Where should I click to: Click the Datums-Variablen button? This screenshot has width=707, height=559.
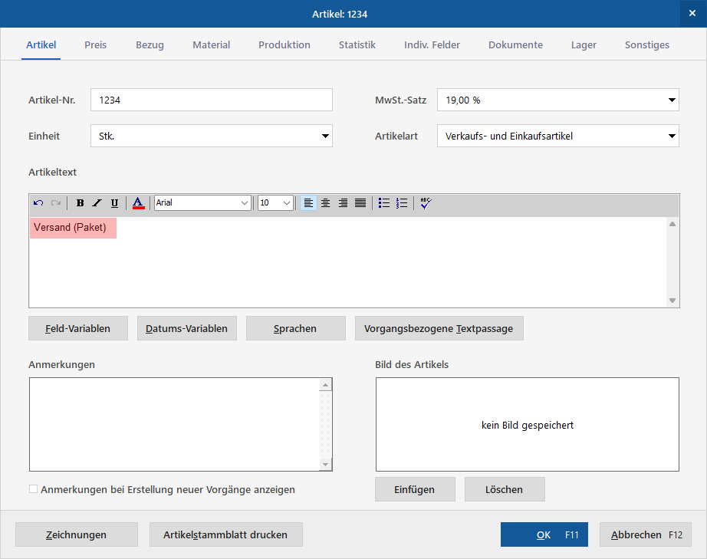(186, 328)
